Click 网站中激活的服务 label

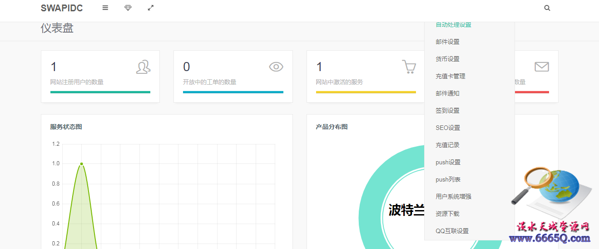point(340,82)
